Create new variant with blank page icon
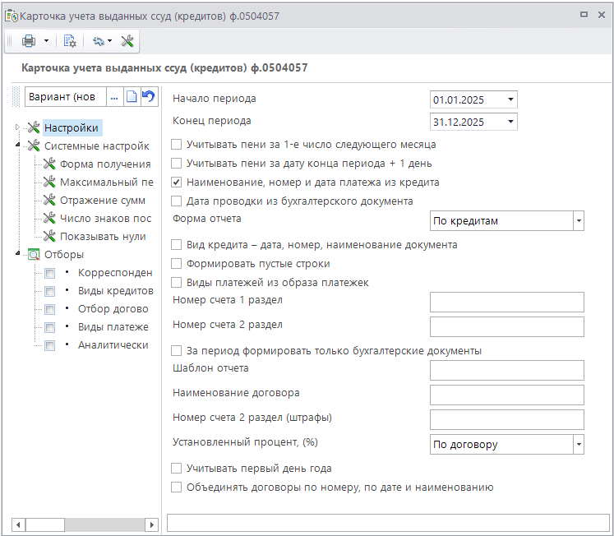 point(132,97)
